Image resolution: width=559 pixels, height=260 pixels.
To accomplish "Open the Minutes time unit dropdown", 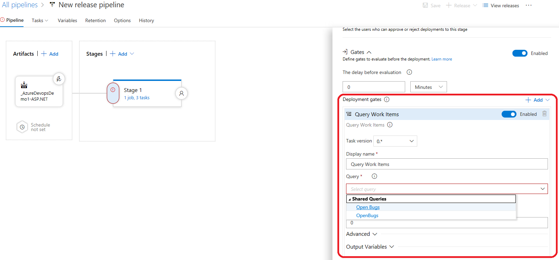I will (428, 87).
